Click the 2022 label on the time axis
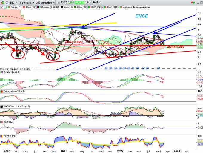The width and height of the screenshot is (203, 153). (x=120, y=151)
